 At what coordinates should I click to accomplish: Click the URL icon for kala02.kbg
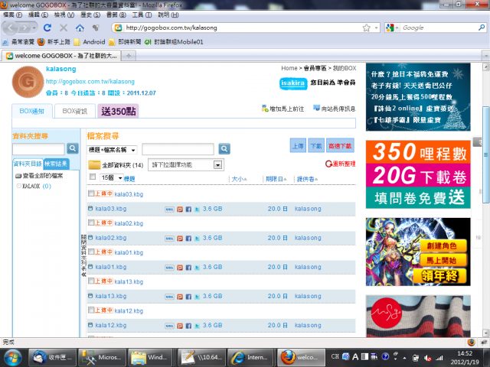(169, 239)
